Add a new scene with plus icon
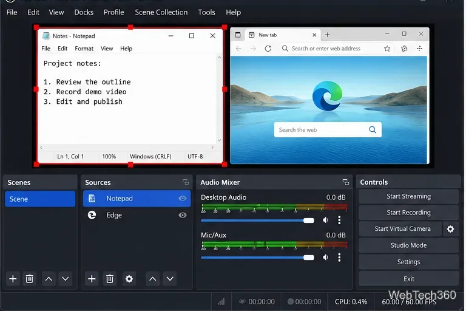This screenshot has height=311, width=466. tap(13, 279)
